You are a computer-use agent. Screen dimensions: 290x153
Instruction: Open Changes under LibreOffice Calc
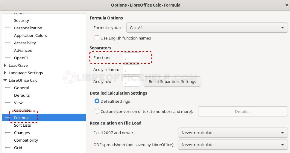(x=22, y=133)
